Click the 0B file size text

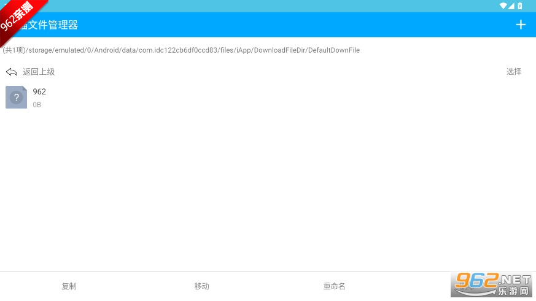click(37, 105)
